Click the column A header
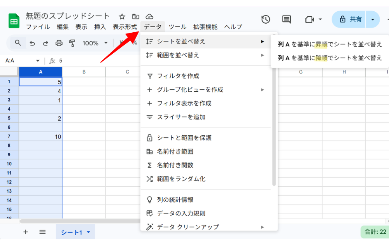 click(40, 72)
